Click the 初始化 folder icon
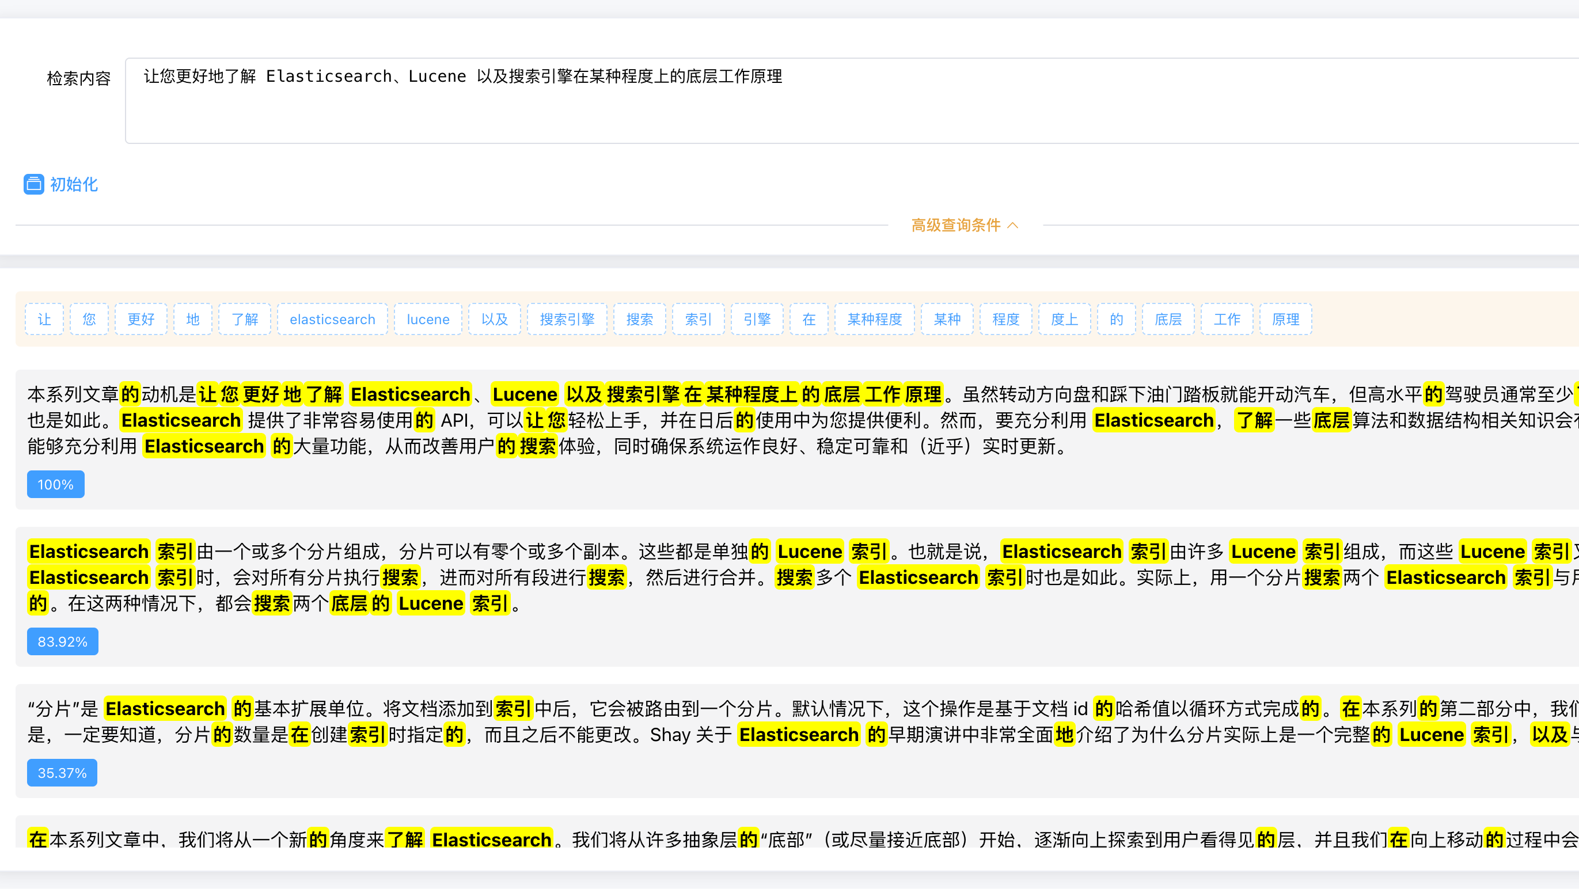The height and width of the screenshot is (889, 1579). 34,184
